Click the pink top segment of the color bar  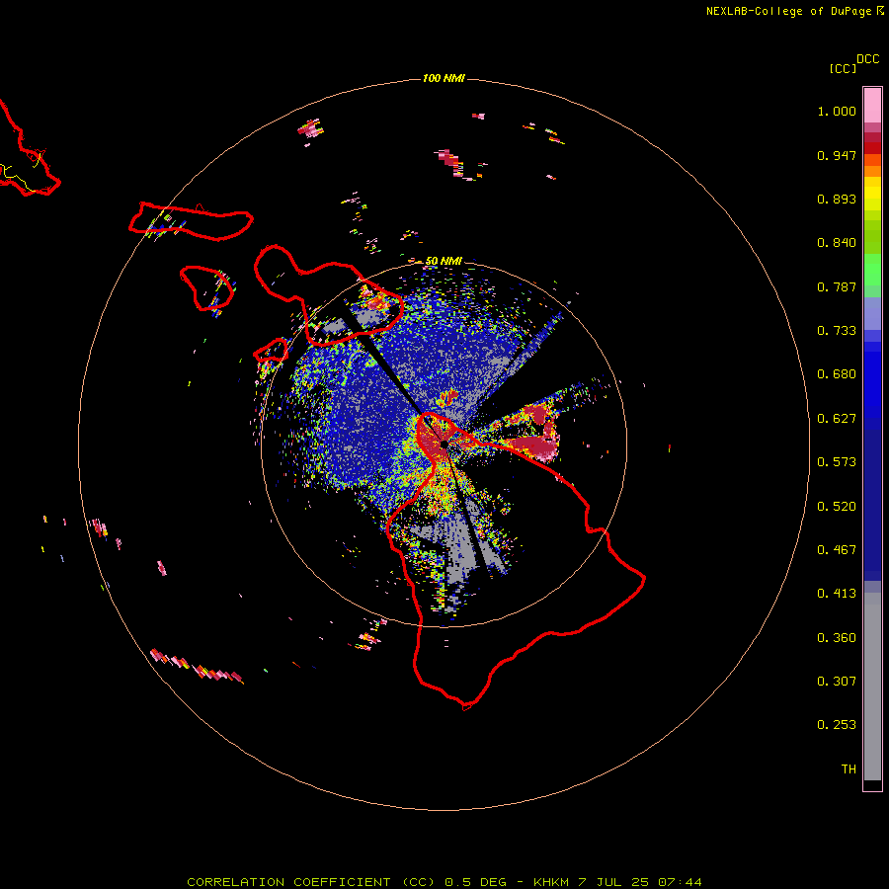tap(872, 106)
